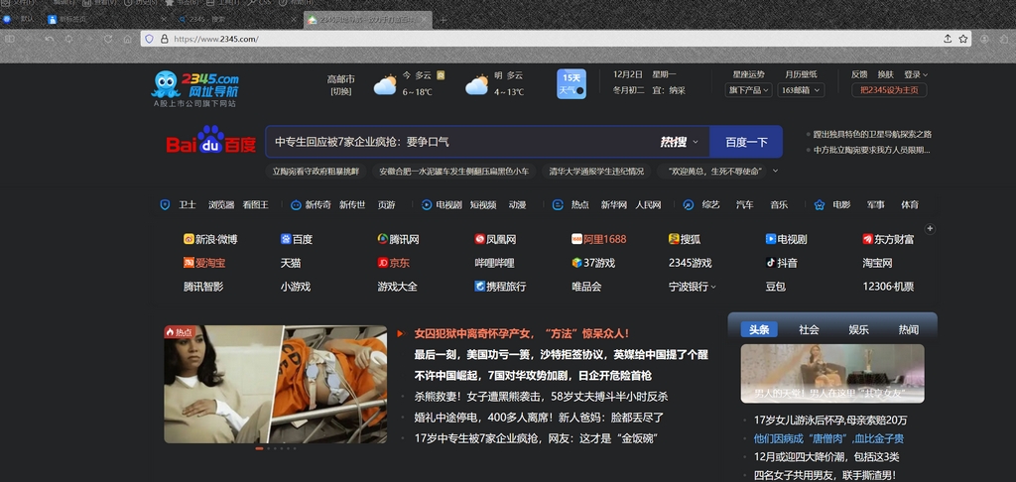Click the 切换 city switch link

pos(341,91)
